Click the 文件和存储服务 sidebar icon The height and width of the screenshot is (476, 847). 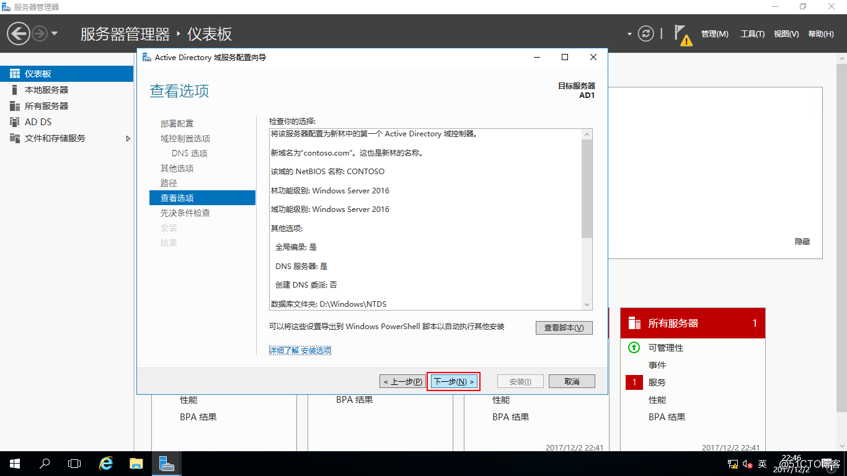(15, 138)
